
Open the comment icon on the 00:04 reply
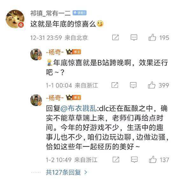click(133, 85)
